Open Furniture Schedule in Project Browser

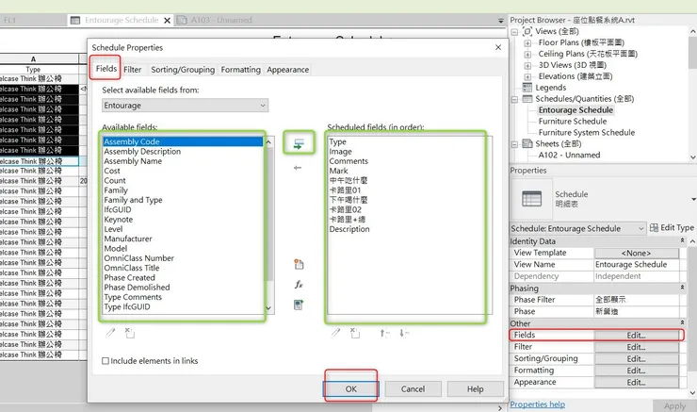[x=573, y=121]
